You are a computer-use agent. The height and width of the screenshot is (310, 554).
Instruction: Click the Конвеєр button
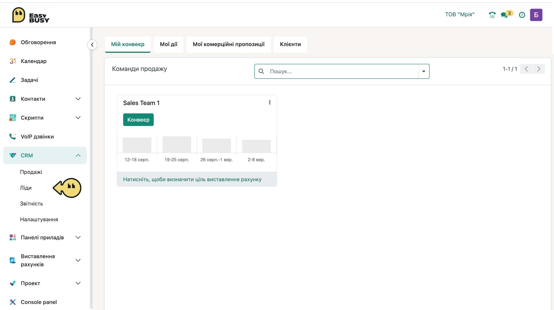(138, 120)
